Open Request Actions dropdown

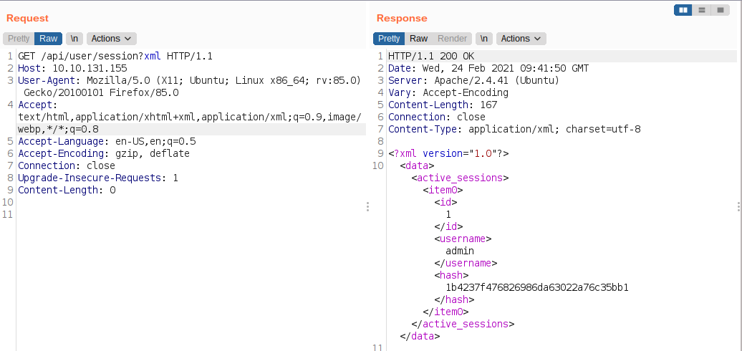pyautogui.click(x=112, y=39)
